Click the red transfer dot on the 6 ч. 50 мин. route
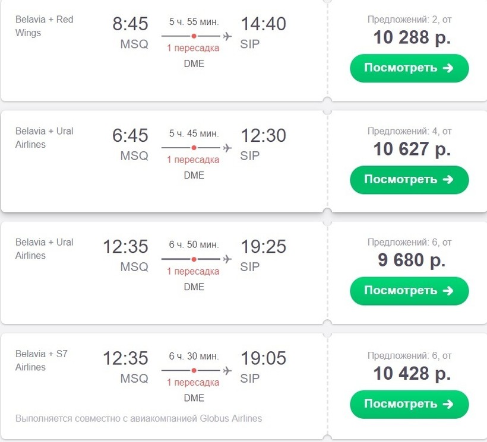The image size is (487, 442). [x=194, y=259]
